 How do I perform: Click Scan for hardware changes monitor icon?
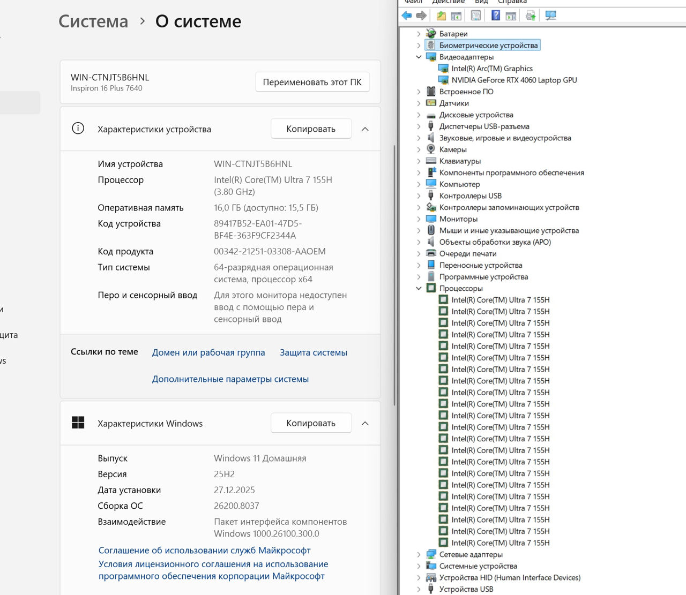550,16
